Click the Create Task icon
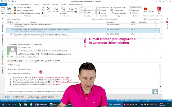Screen dimensions: 172x107 159,11
